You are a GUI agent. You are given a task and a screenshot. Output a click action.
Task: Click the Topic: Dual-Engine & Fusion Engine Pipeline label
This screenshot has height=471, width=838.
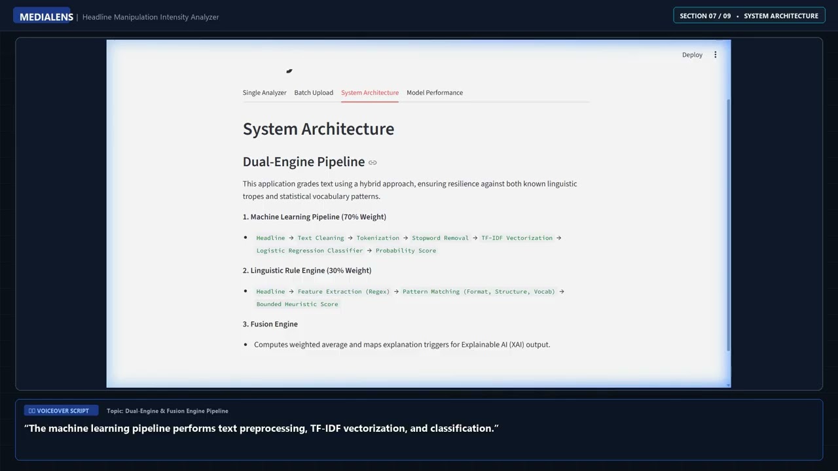168,411
